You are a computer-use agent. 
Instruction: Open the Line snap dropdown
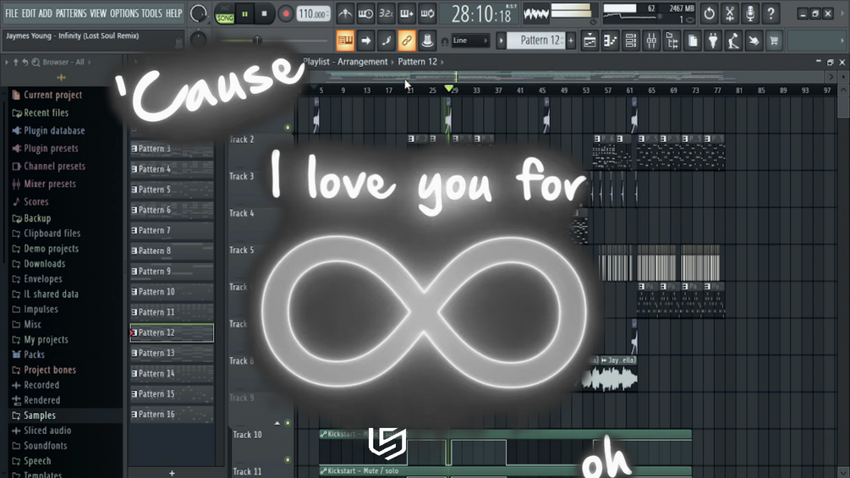pyautogui.click(x=470, y=40)
